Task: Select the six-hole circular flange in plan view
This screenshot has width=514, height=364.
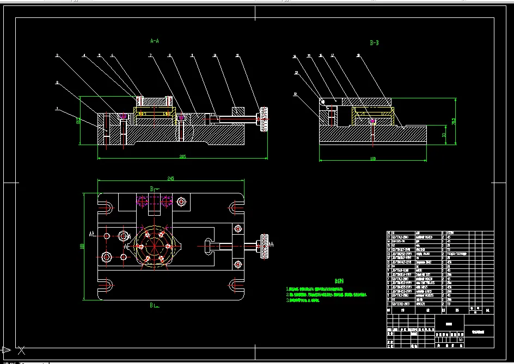Action: coord(154,246)
